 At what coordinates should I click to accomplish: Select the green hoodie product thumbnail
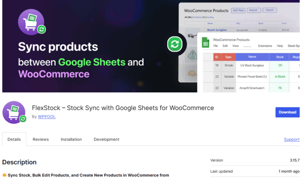192,56
